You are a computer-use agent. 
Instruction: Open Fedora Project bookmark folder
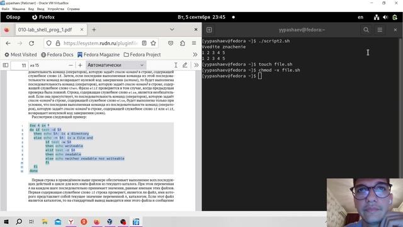coord(142,55)
